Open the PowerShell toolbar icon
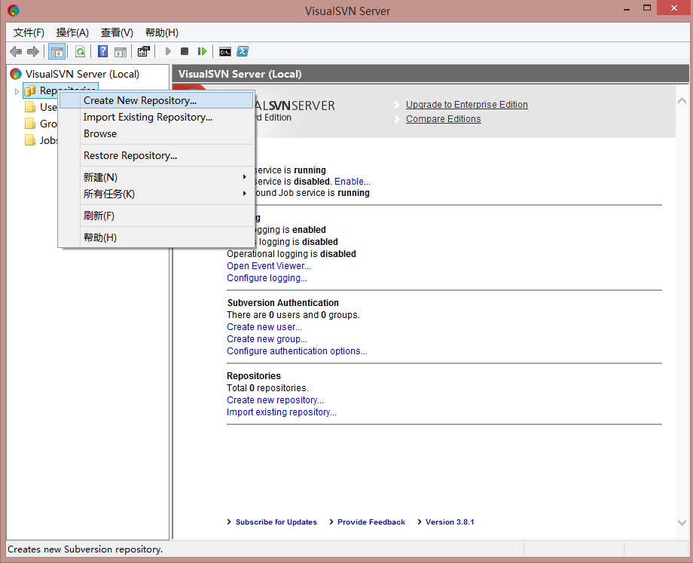This screenshot has height=563, width=693. [243, 52]
